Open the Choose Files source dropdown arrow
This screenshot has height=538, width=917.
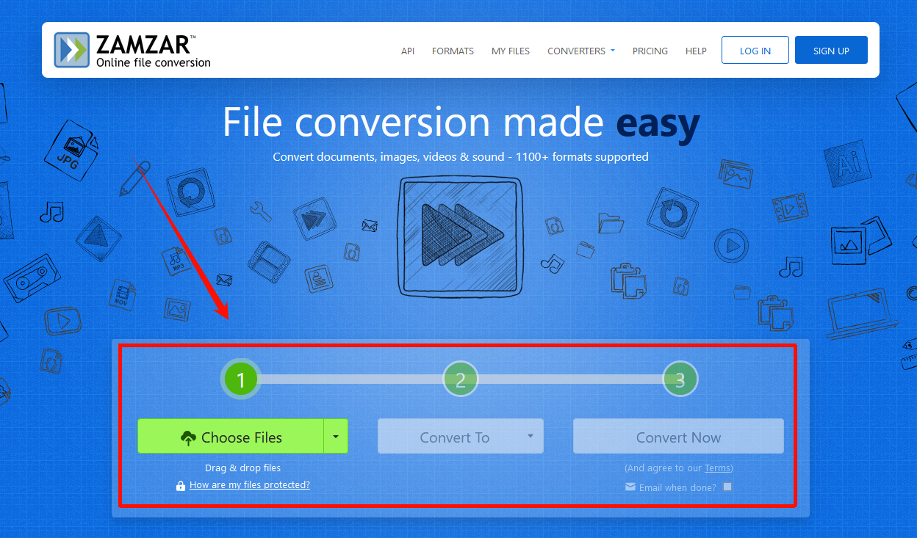pyautogui.click(x=336, y=436)
